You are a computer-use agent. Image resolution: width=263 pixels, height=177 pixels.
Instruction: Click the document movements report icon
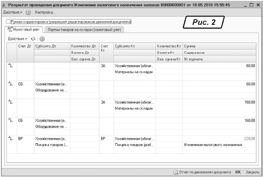pos(176,171)
